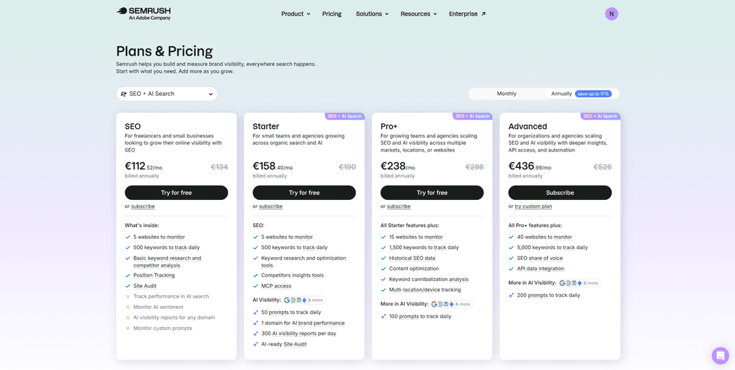Viewport: 735px width, 370px height.
Task: Click the Semrush logo
Action: coord(144,14)
